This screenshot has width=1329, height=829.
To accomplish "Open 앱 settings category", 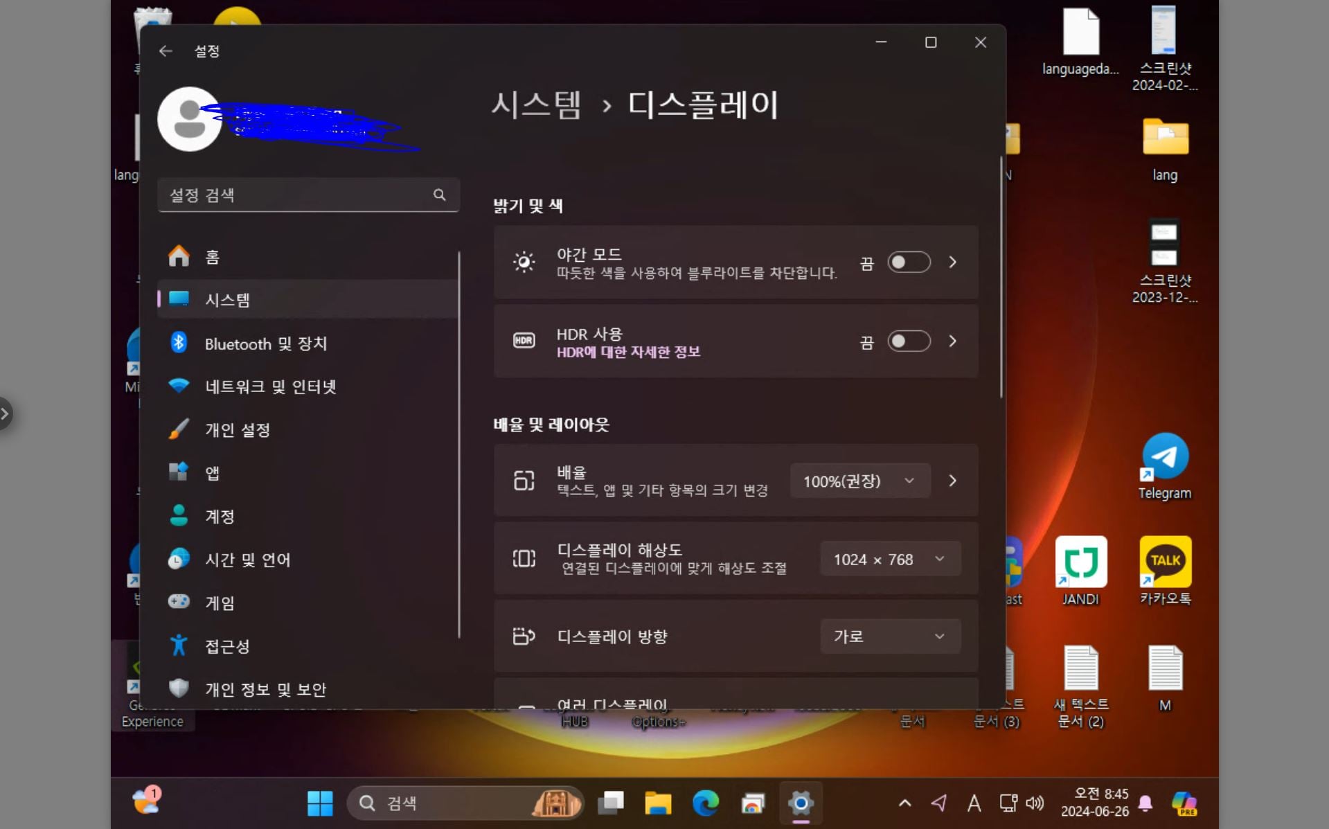I will (307, 472).
